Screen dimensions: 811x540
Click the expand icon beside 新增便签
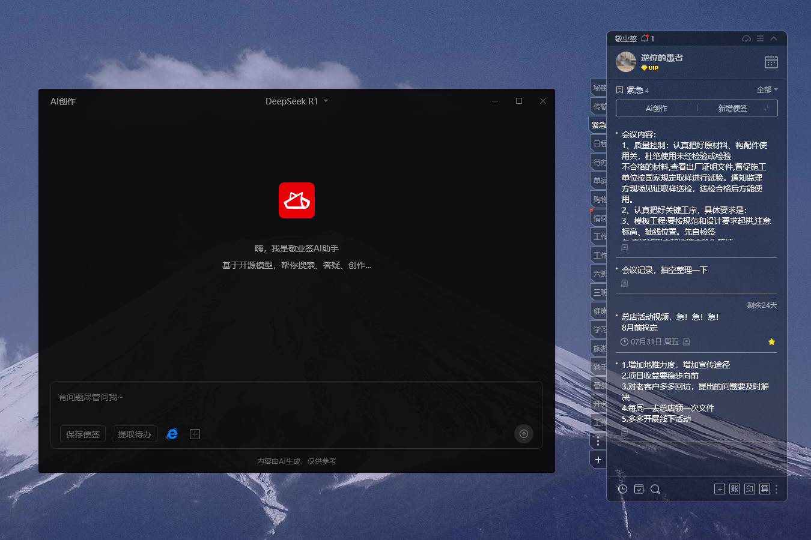[767, 109]
